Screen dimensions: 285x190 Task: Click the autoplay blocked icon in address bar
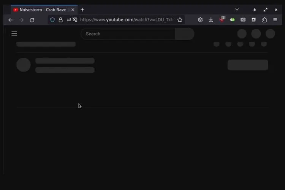75,20
